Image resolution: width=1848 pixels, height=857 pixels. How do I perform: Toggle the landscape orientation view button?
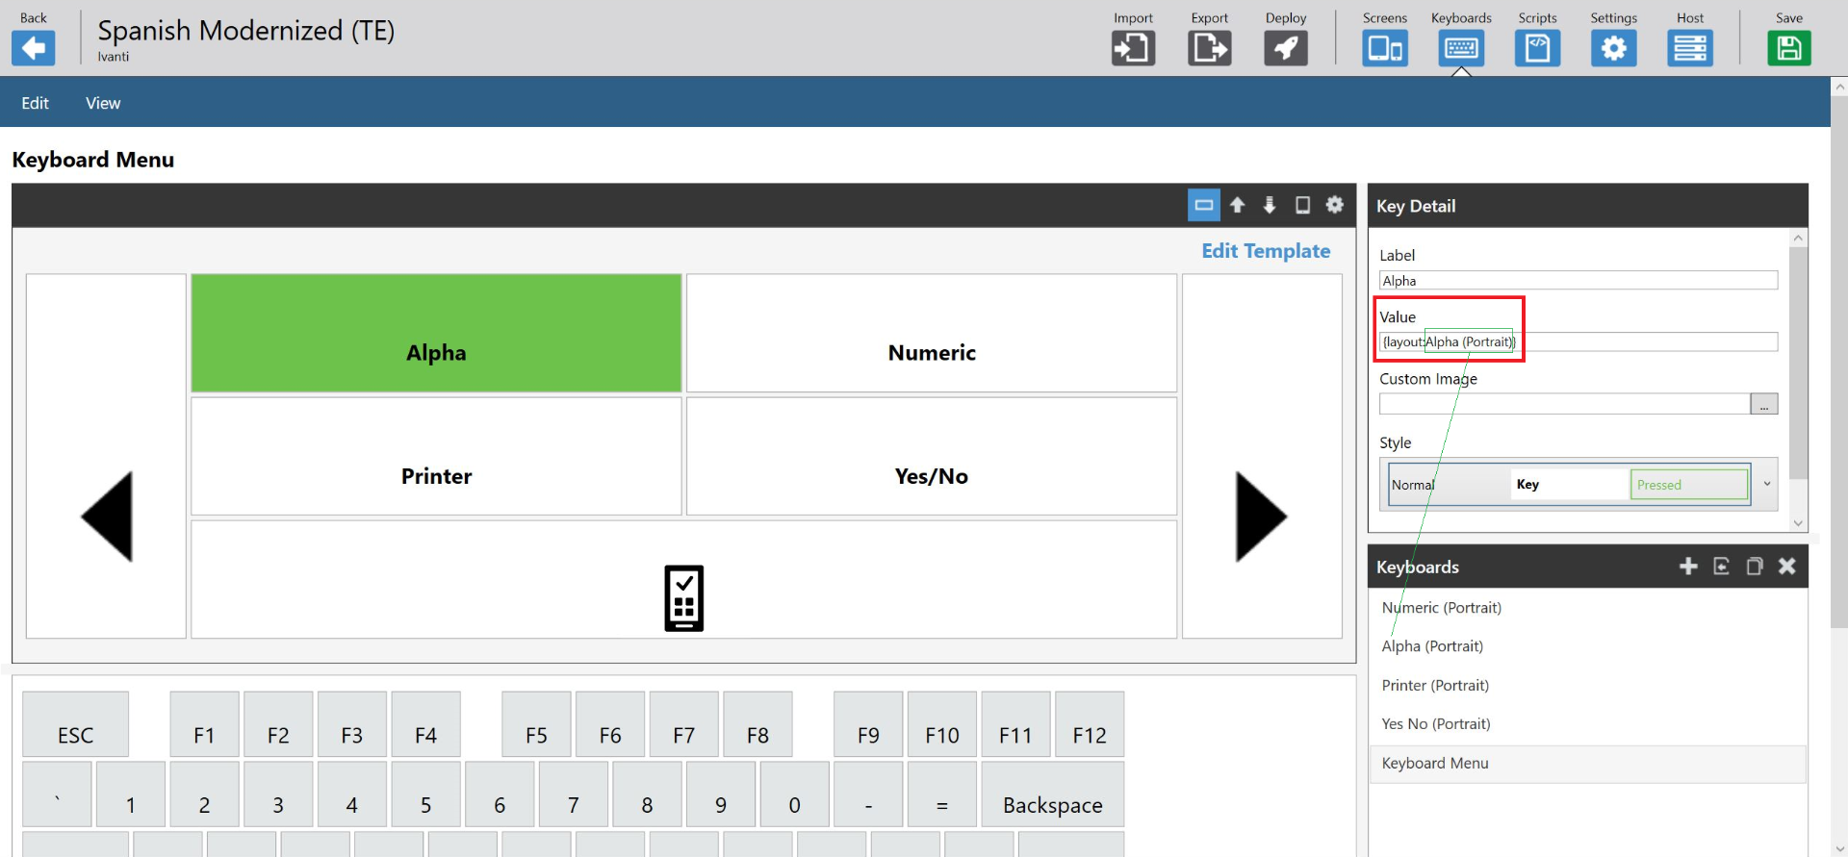point(1203,205)
